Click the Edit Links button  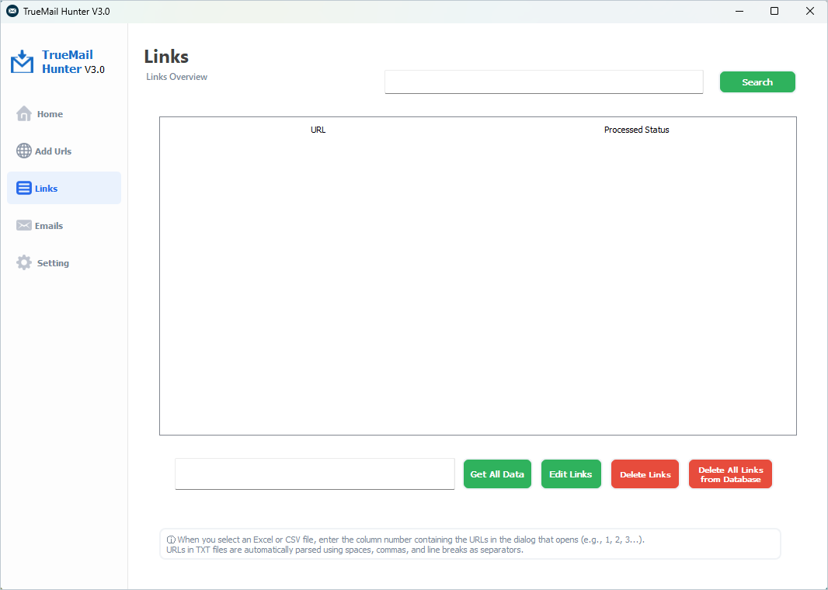point(571,474)
